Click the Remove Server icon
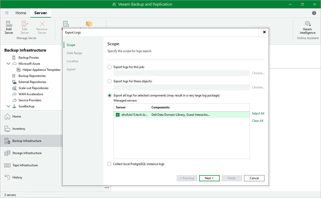This screenshot has width=321, height=198. pyautogui.click(x=42, y=26)
